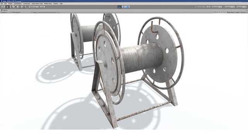Screen dimensions: 248x139
Task: Open the Game tab options menu
Action: coord(246,10)
